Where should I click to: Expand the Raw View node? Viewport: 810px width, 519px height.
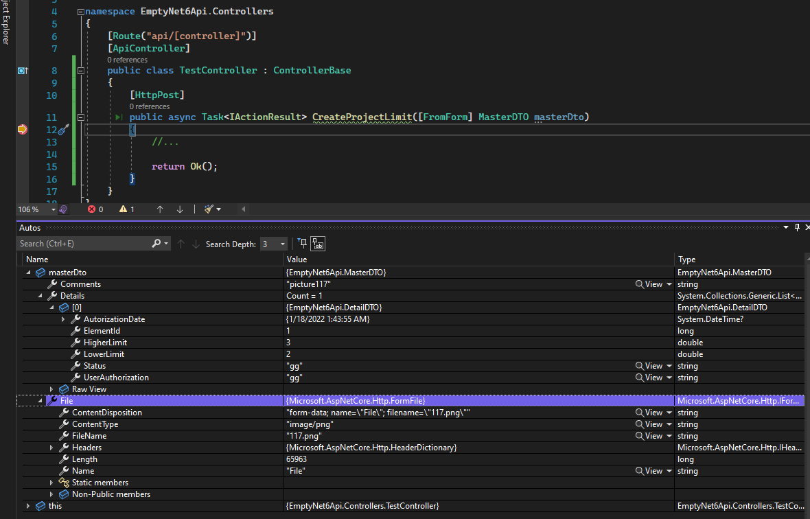[x=51, y=389]
